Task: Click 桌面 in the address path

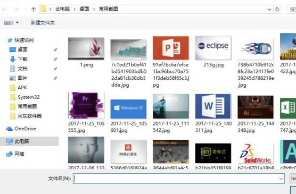Action: 84,9
